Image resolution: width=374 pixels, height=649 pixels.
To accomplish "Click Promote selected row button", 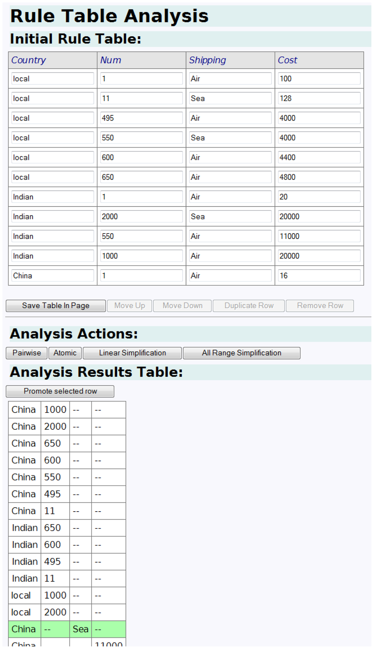I will point(60,391).
